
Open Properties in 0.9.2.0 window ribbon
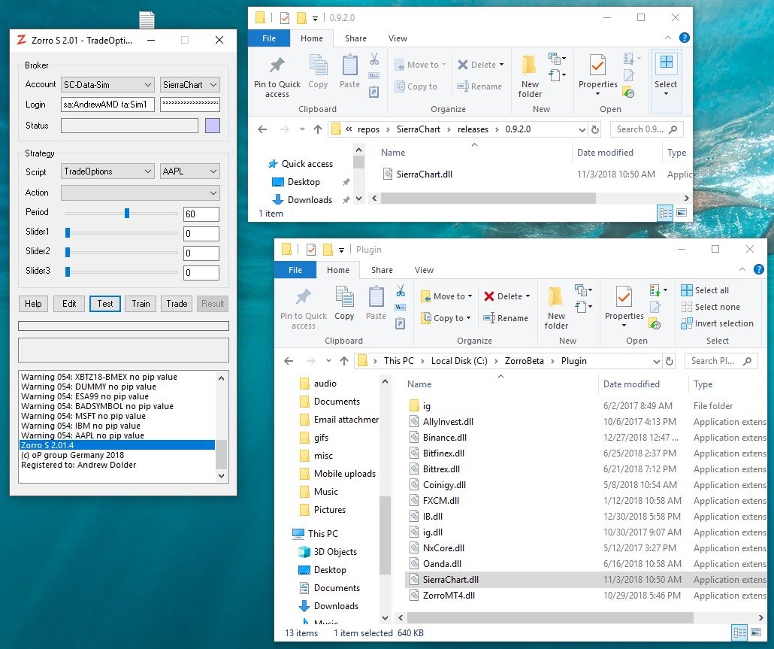pyautogui.click(x=597, y=74)
